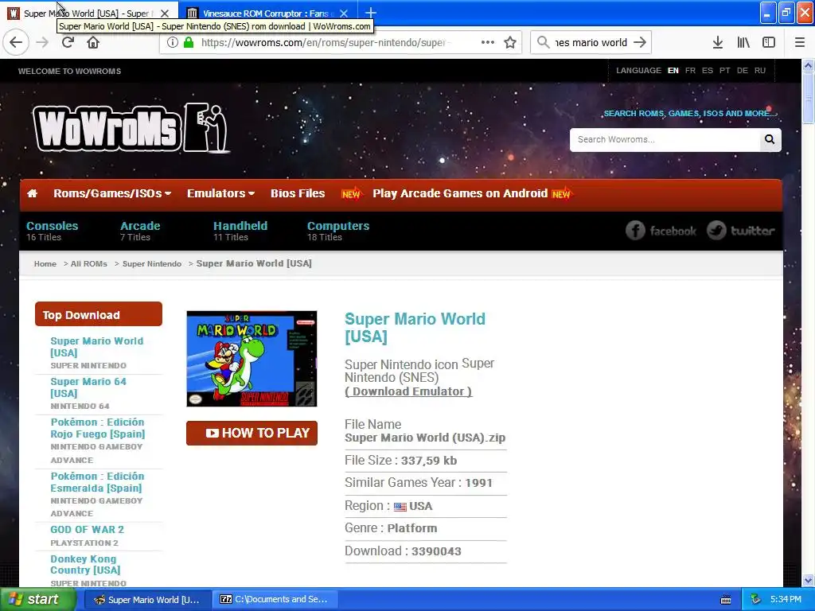Open Super Mario World [USA] sidebar link
Screen dimensions: 815x611
click(x=96, y=347)
